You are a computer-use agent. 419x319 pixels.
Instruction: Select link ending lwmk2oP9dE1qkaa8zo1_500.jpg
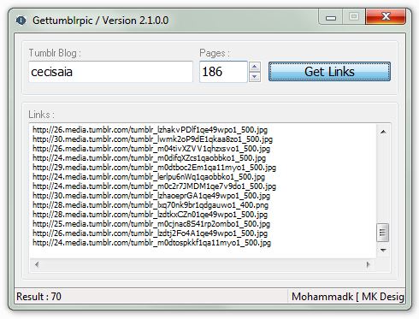click(x=152, y=139)
